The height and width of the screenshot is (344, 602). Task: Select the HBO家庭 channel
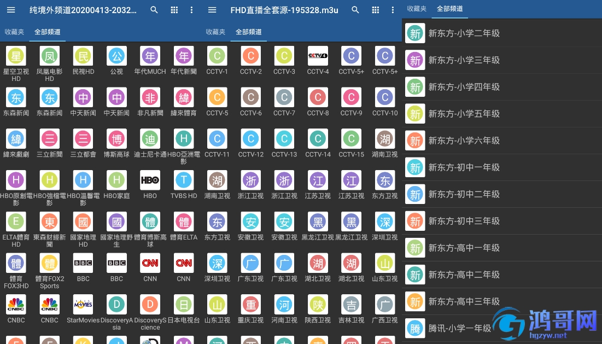[116, 185]
